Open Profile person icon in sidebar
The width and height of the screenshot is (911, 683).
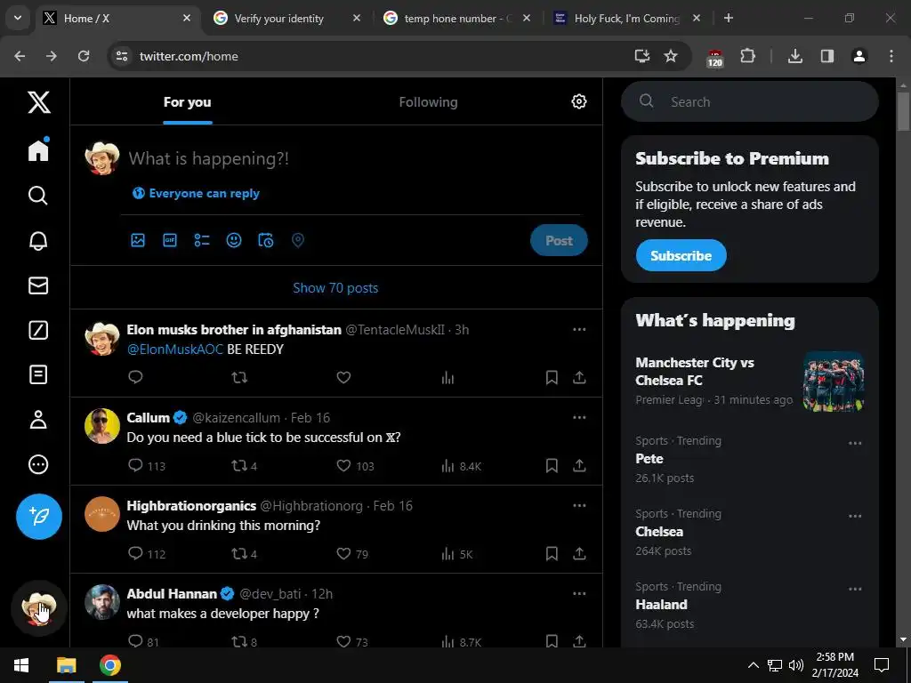pos(38,420)
